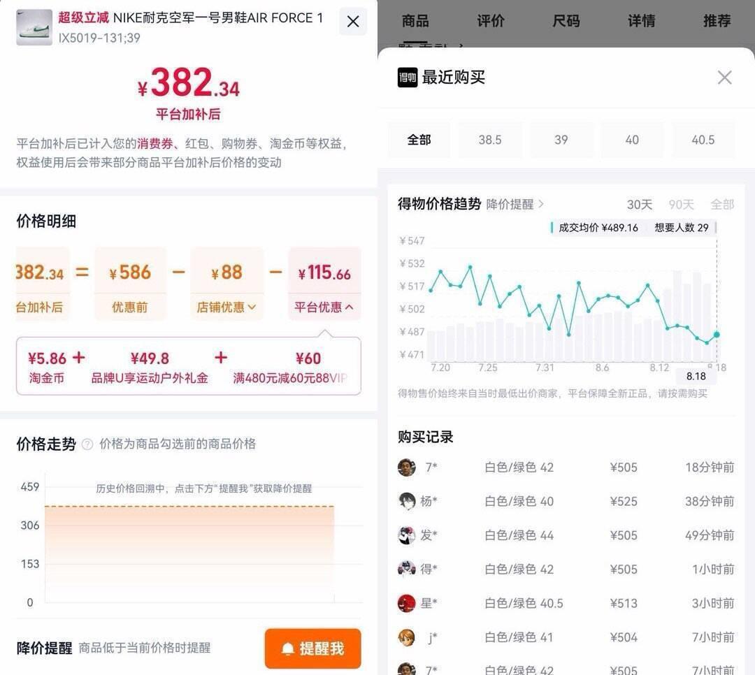Image resolution: width=755 pixels, height=675 pixels.
Task: Open avatar of buyer j*
Action: tap(406, 637)
